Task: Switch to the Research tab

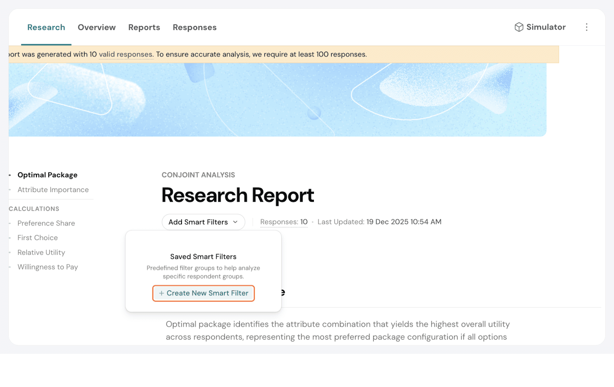Action: coord(46,28)
